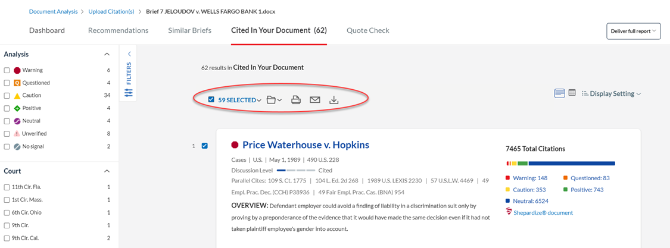
Task: Uncheck the select-all checkbox beside 59 Selected
Action: (211, 100)
